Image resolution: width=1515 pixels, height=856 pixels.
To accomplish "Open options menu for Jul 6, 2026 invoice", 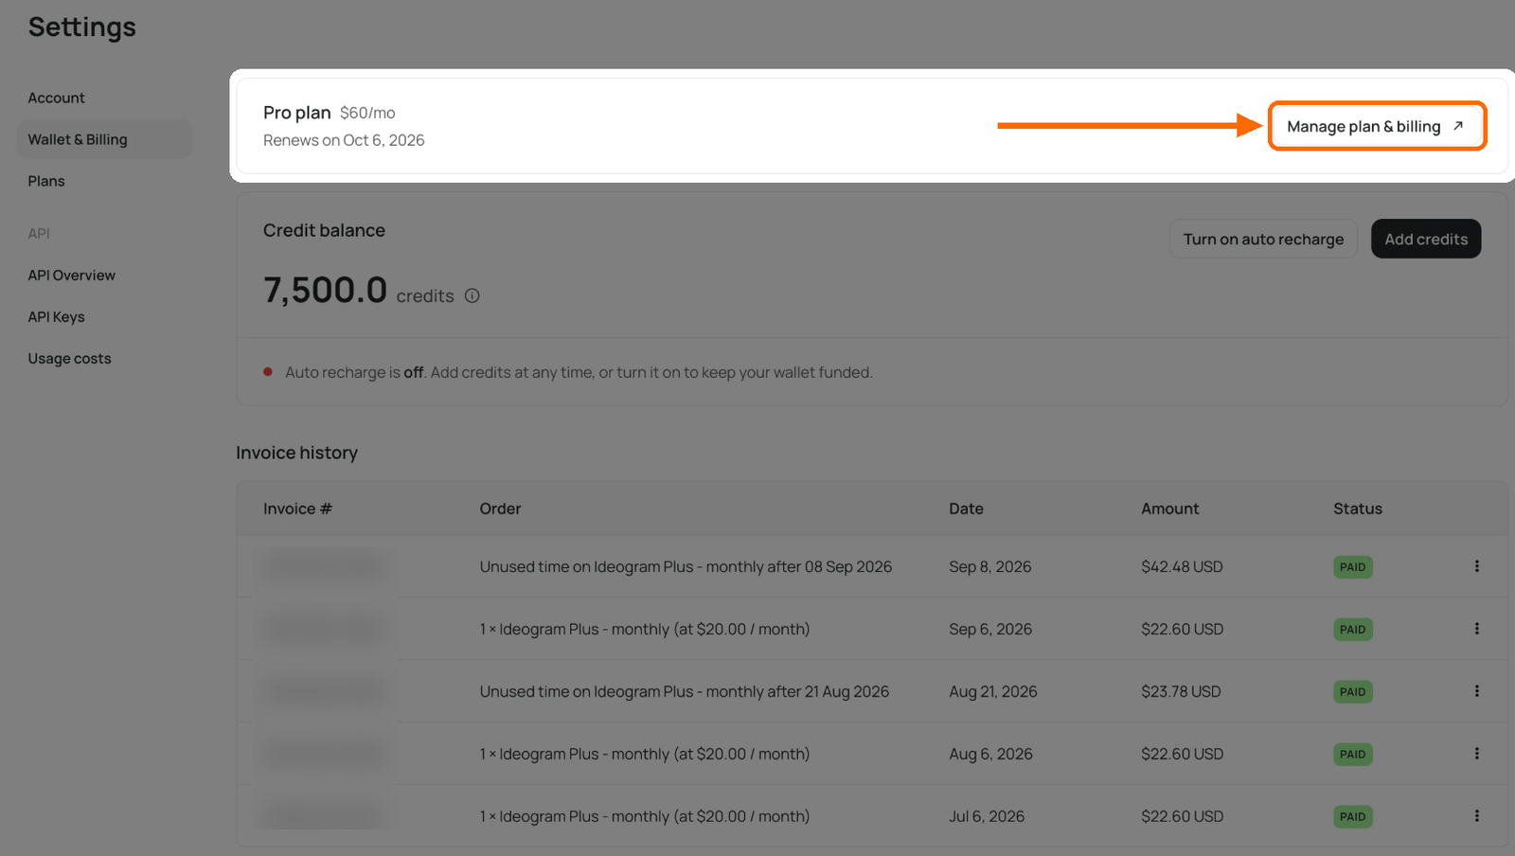I will click(1476, 816).
